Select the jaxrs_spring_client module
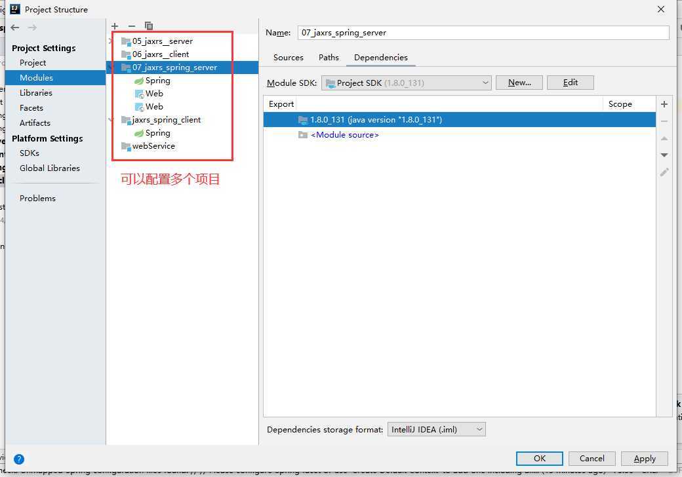Image resolution: width=682 pixels, height=477 pixels. point(161,120)
